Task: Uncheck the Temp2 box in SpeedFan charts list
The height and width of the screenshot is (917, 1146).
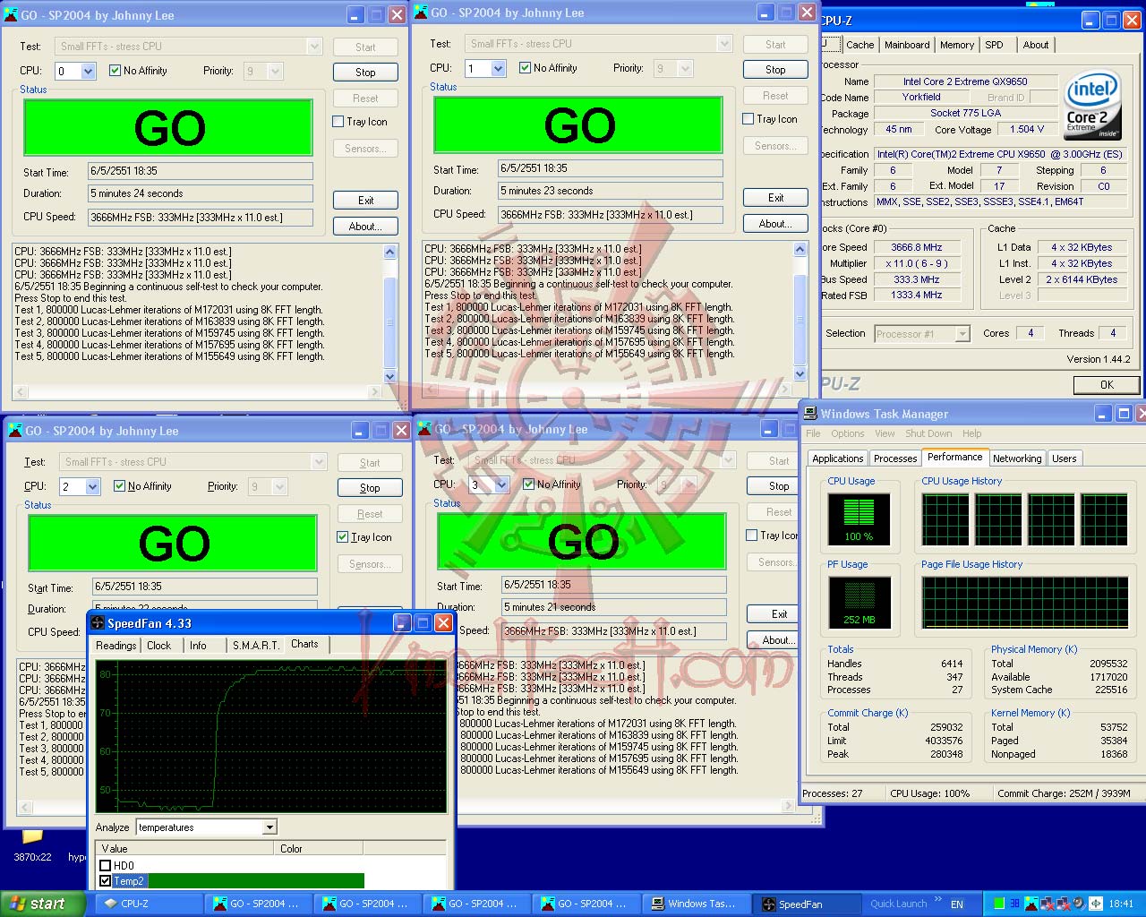Action: (106, 881)
